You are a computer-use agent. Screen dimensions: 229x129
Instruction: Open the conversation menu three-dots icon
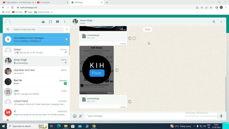click(x=221, y=22)
